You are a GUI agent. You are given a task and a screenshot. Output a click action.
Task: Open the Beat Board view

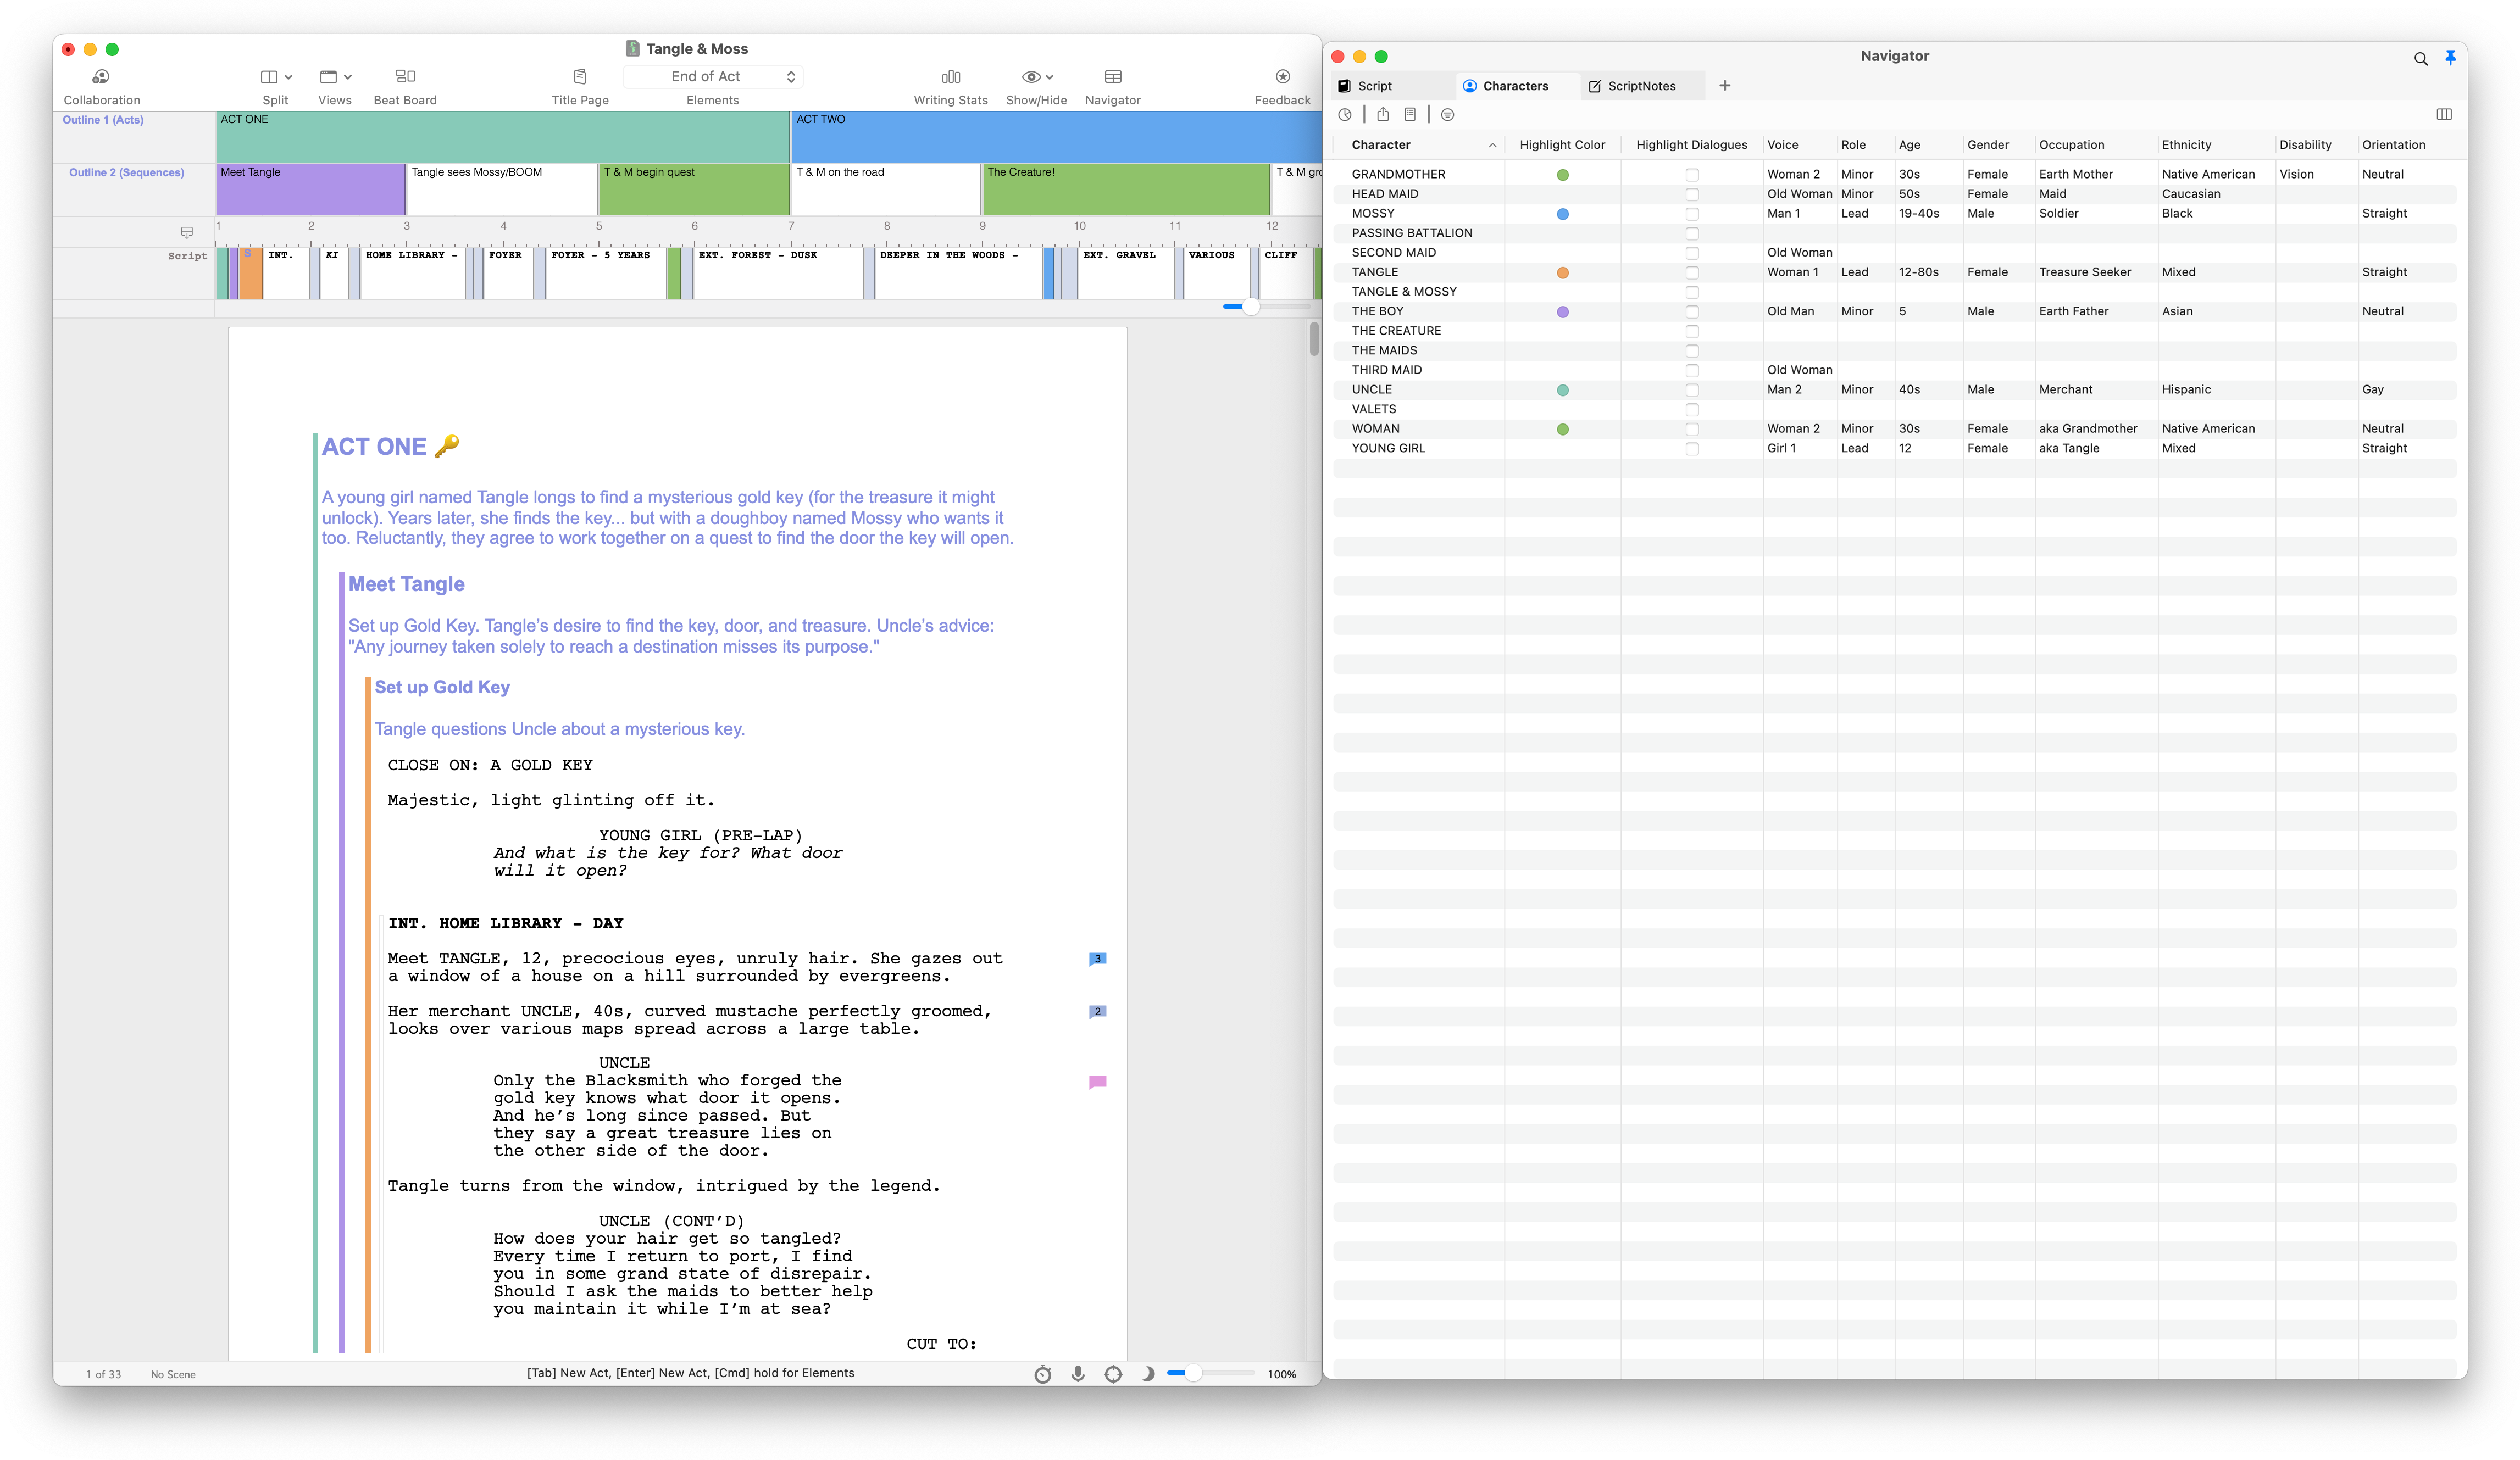(405, 77)
